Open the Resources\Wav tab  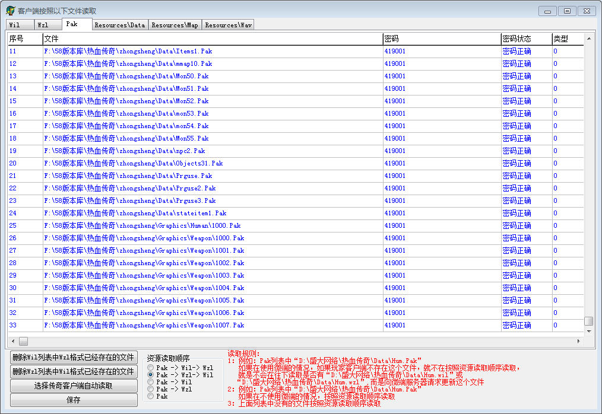coord(228,25)
